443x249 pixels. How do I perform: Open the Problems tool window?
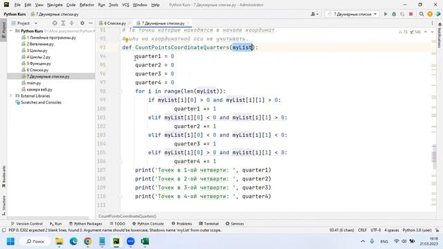181,223
